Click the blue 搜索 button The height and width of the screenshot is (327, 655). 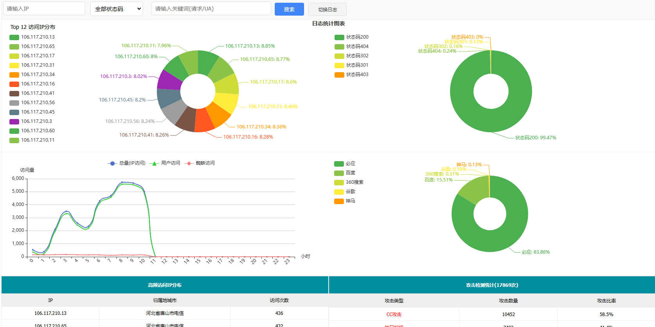[x=289, y=9]
